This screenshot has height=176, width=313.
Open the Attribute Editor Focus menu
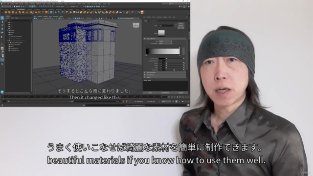coord(154,17)
